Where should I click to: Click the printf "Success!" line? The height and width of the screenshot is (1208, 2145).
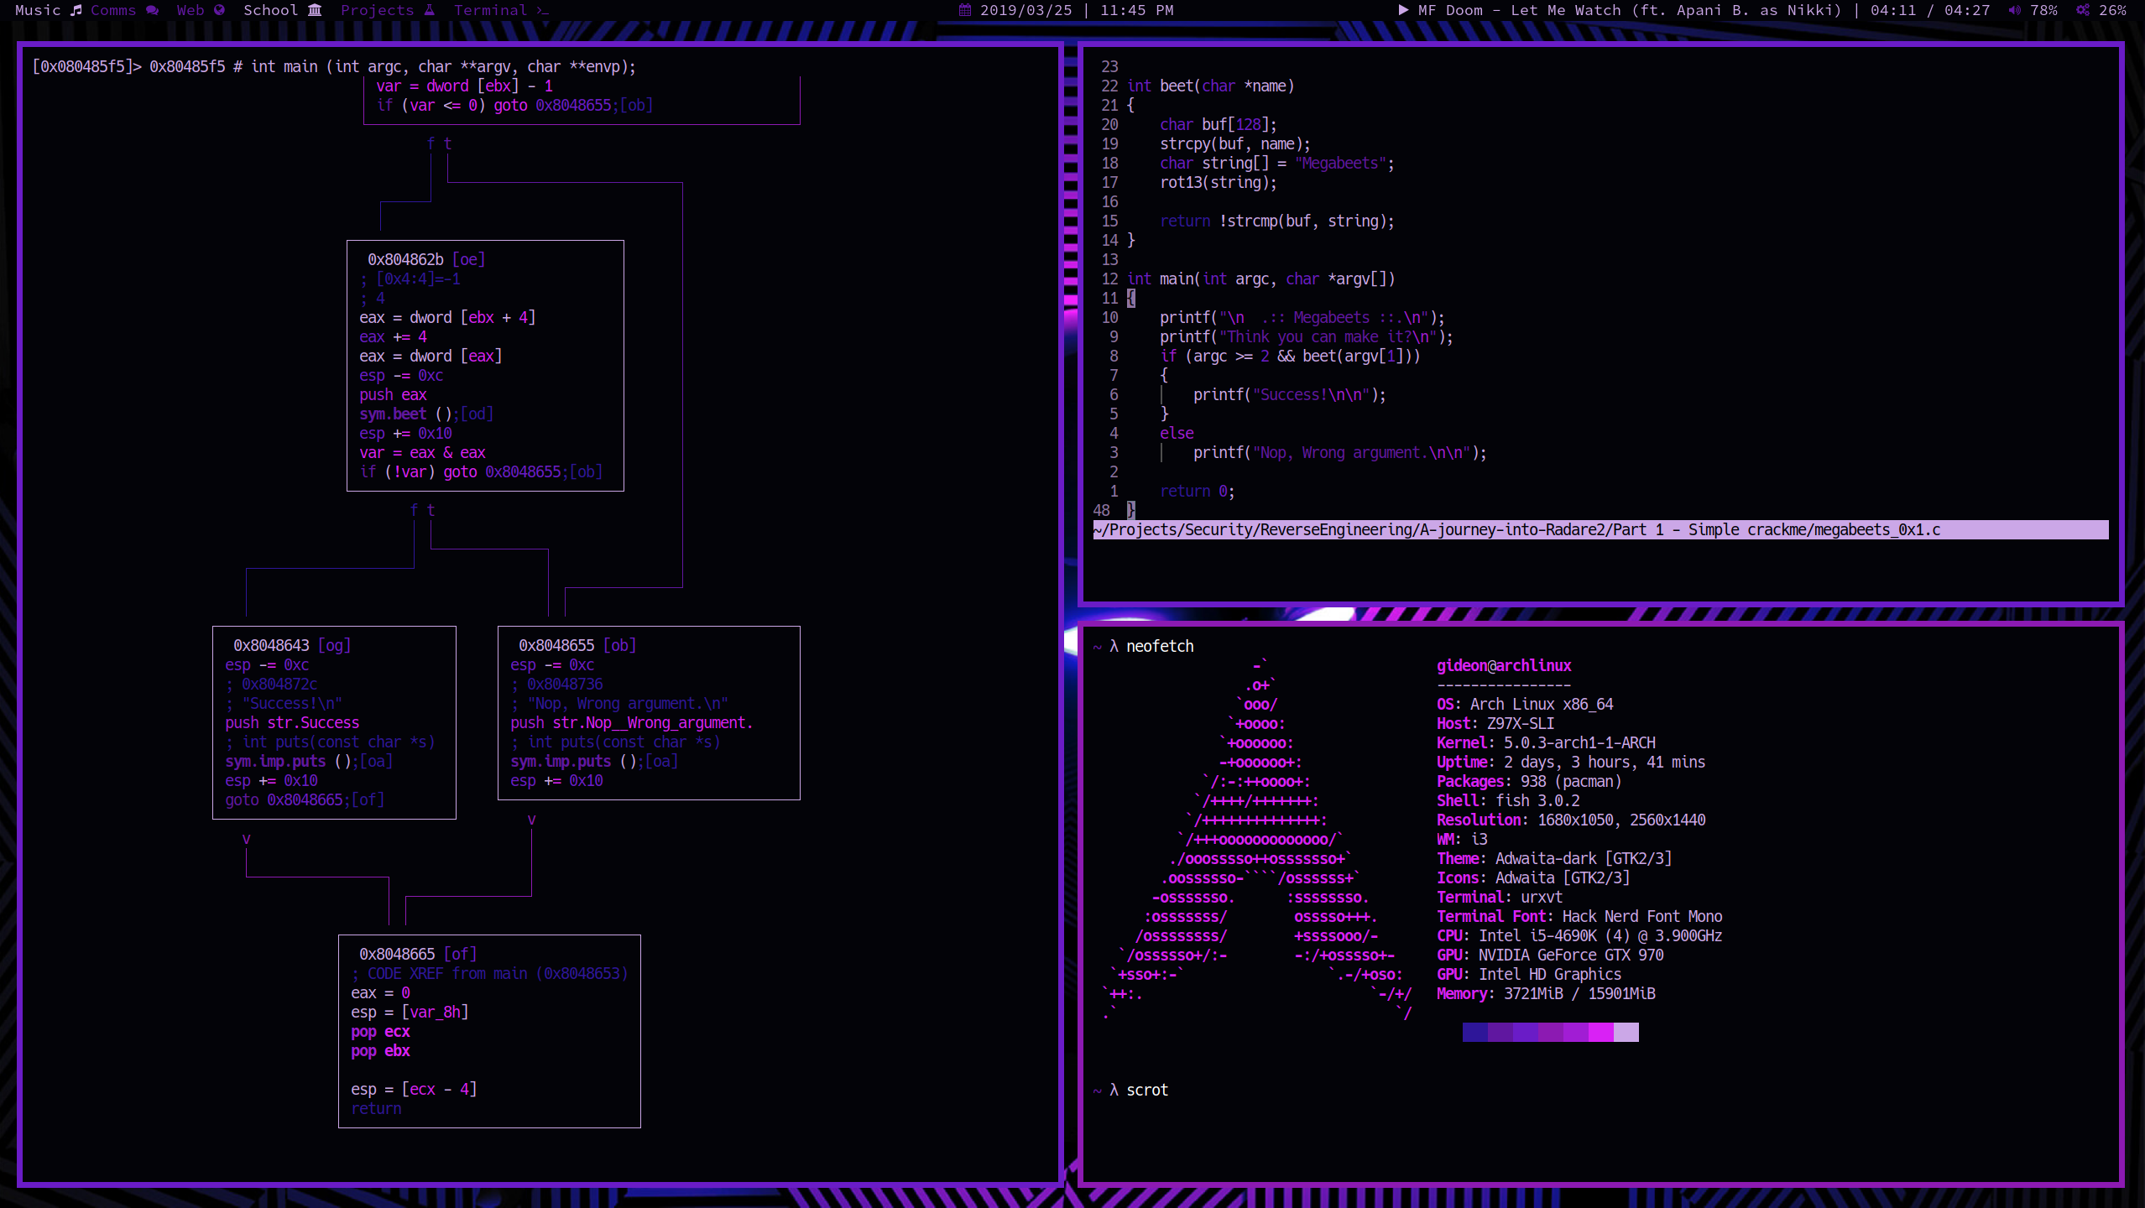1290,394
